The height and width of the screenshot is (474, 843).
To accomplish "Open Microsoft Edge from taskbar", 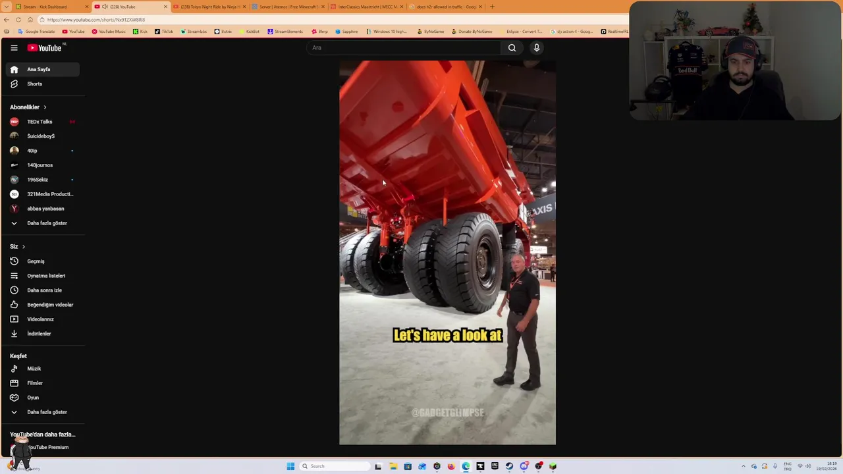I will 466,466.
